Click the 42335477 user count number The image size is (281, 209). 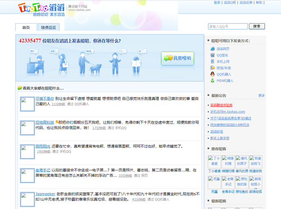[x=30, y=40]
